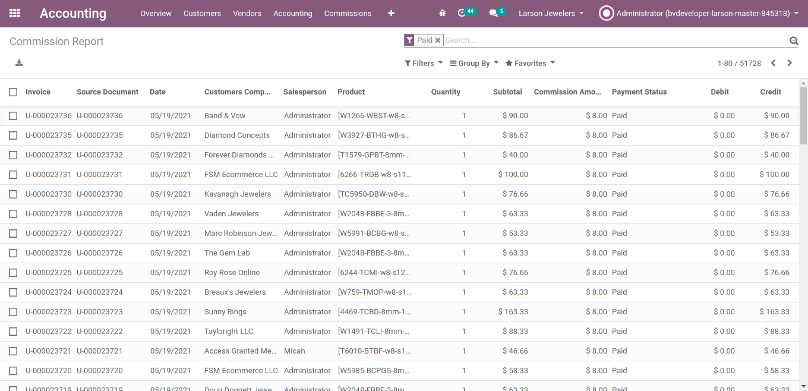
Task: Expand the Group By dropdown
Action: (474, 64)
